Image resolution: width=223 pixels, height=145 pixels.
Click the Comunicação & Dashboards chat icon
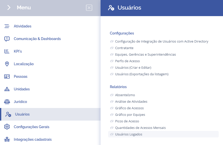7,39
